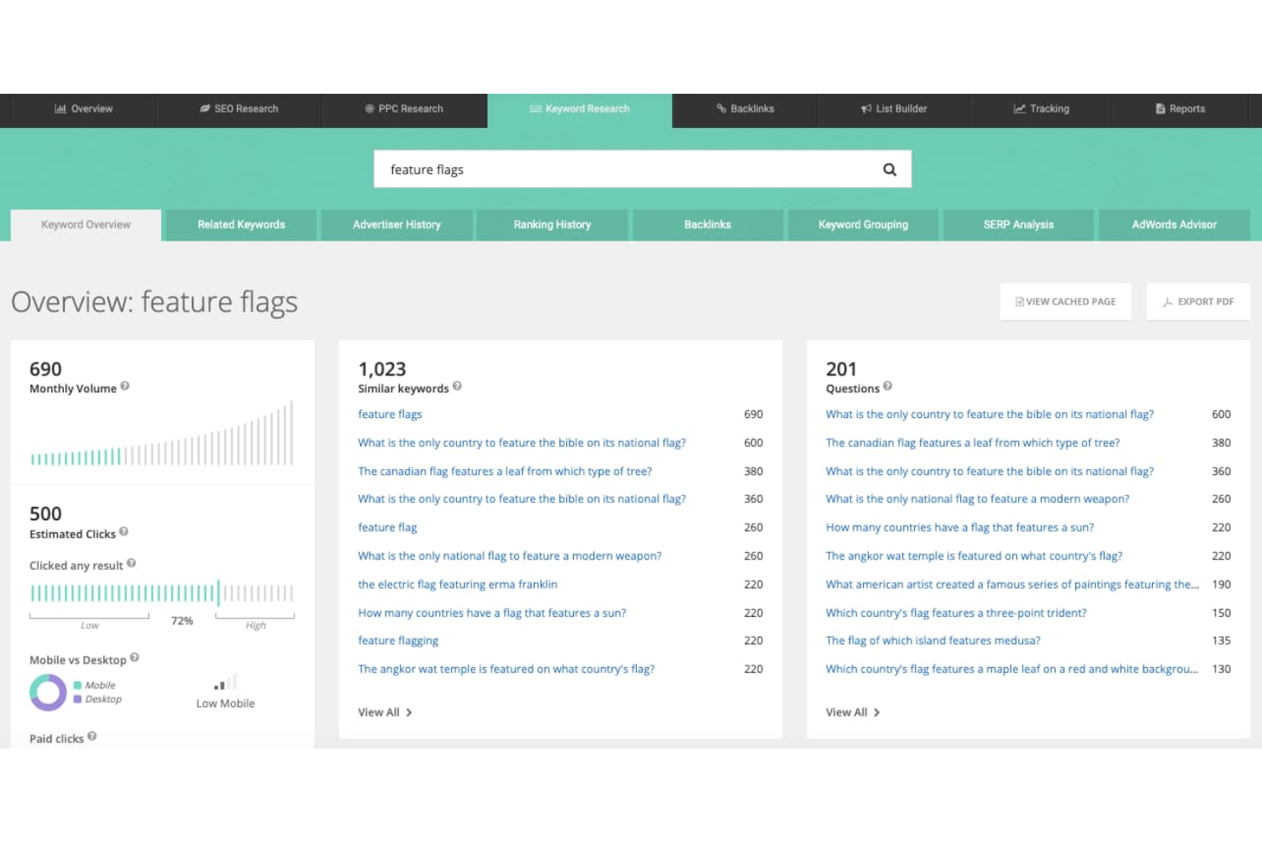Click help icon next to Paid clicks

point(92,736)
